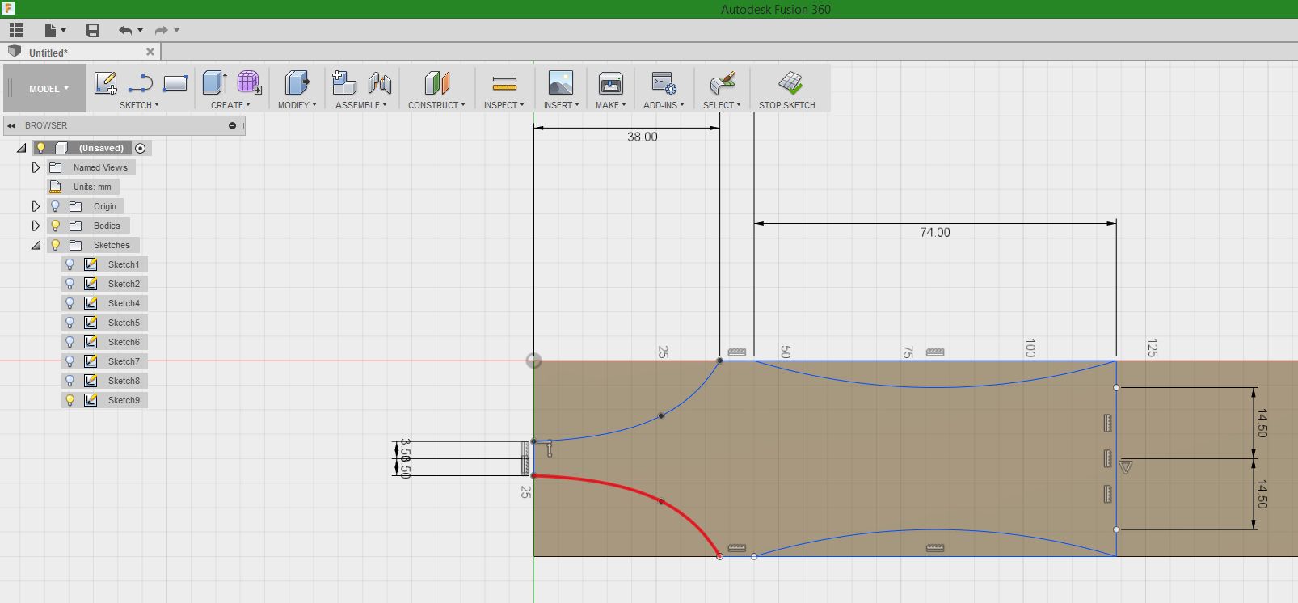This screenshot has height=603, width=1298.
Task: Toggle visibility bulb of Sketch9
Action: [70, 400]
